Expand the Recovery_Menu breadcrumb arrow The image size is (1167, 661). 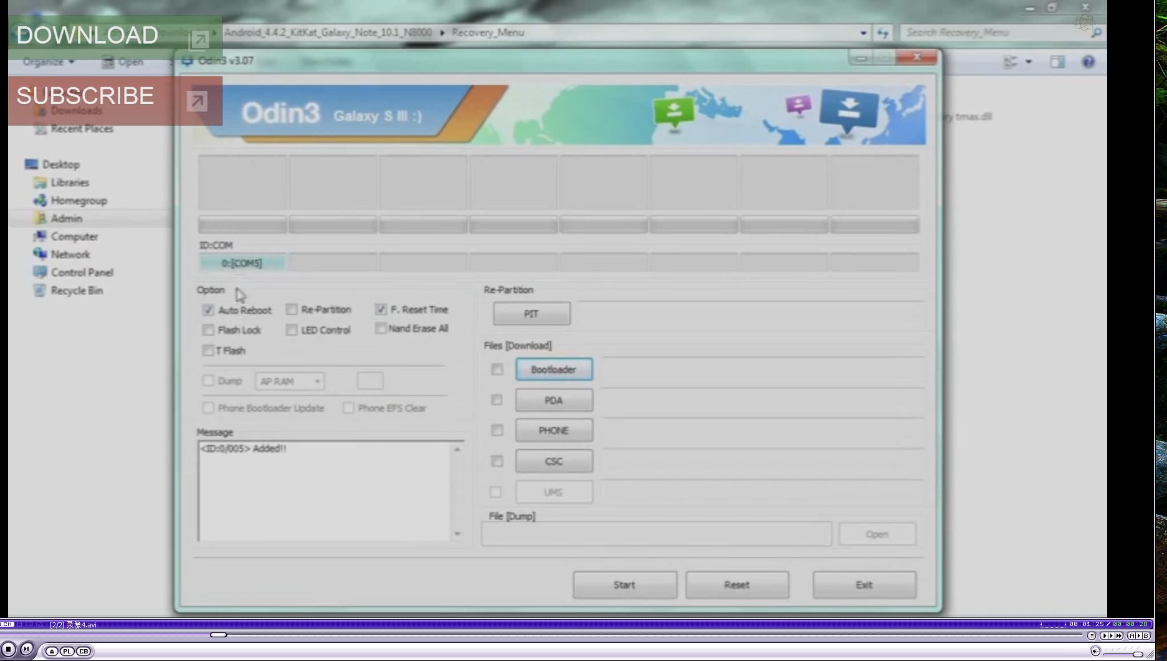[442, 32]
